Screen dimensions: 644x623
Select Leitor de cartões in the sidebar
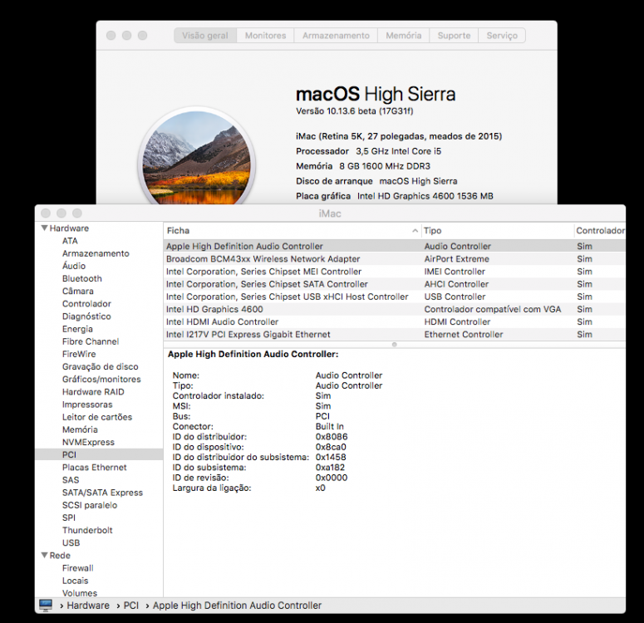coord(97,417)
